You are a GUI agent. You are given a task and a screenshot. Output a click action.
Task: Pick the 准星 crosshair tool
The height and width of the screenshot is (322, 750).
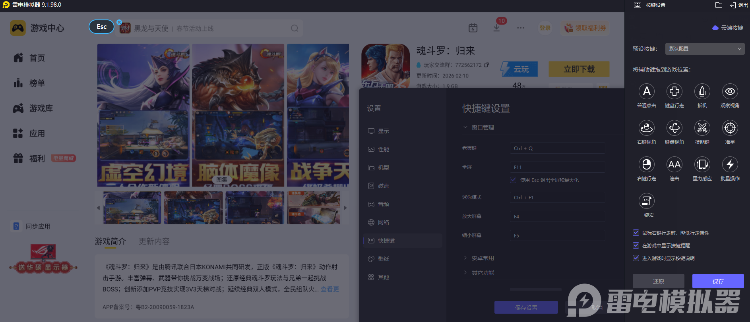point(730,128)
